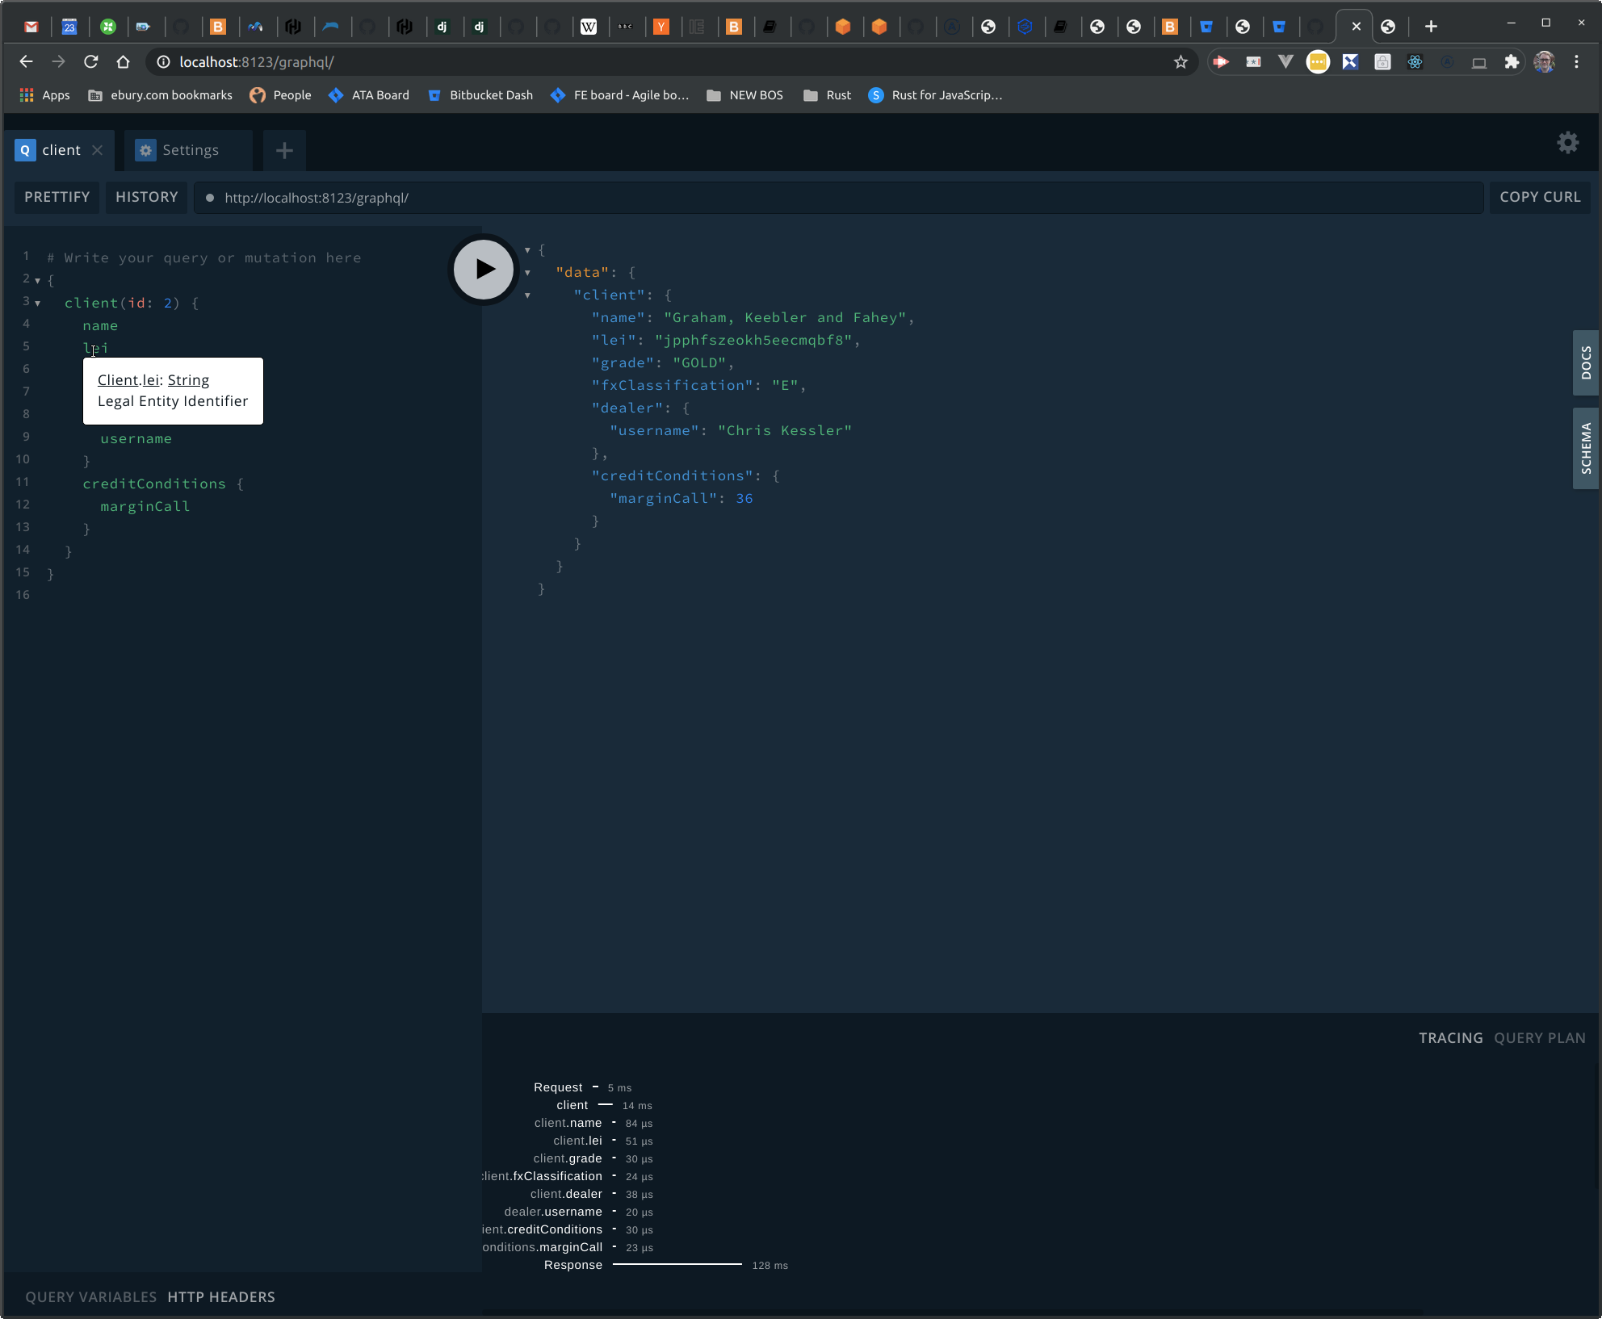Image resolution: width=1602 pixels, height=1319 pixels.
Task: Click the username field in query
Action: tap(136, 439)
